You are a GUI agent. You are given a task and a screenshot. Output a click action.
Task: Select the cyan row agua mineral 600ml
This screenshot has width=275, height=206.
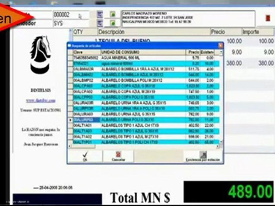(x=146, y=64)
